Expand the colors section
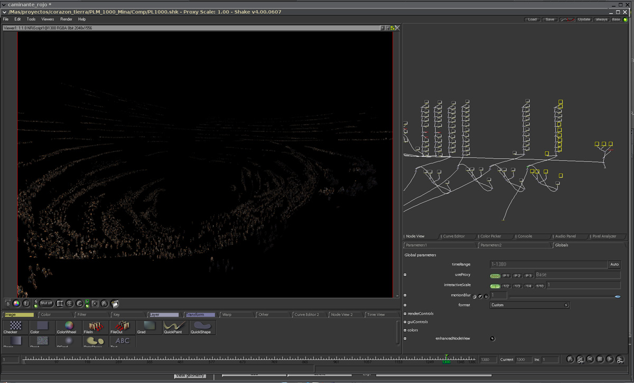634x383 pixels. pos(405,330)
